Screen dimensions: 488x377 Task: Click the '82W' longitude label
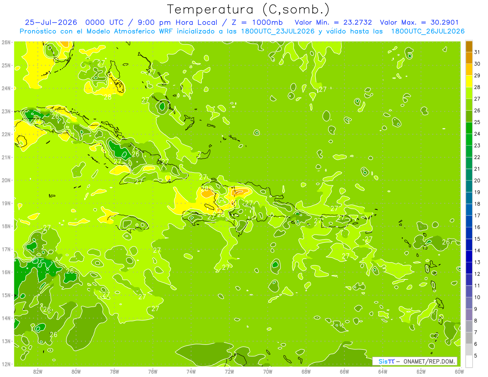(x=38, y=371)
